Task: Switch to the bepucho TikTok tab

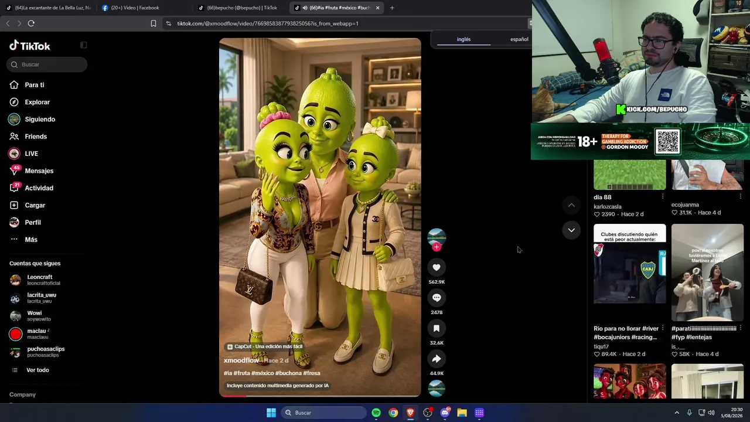Action: click(239, 8)
